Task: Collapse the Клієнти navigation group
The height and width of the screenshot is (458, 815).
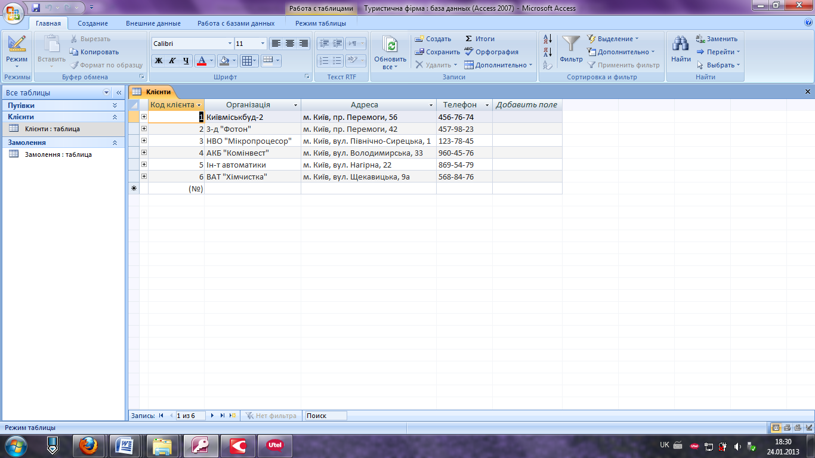Action: 115,117
